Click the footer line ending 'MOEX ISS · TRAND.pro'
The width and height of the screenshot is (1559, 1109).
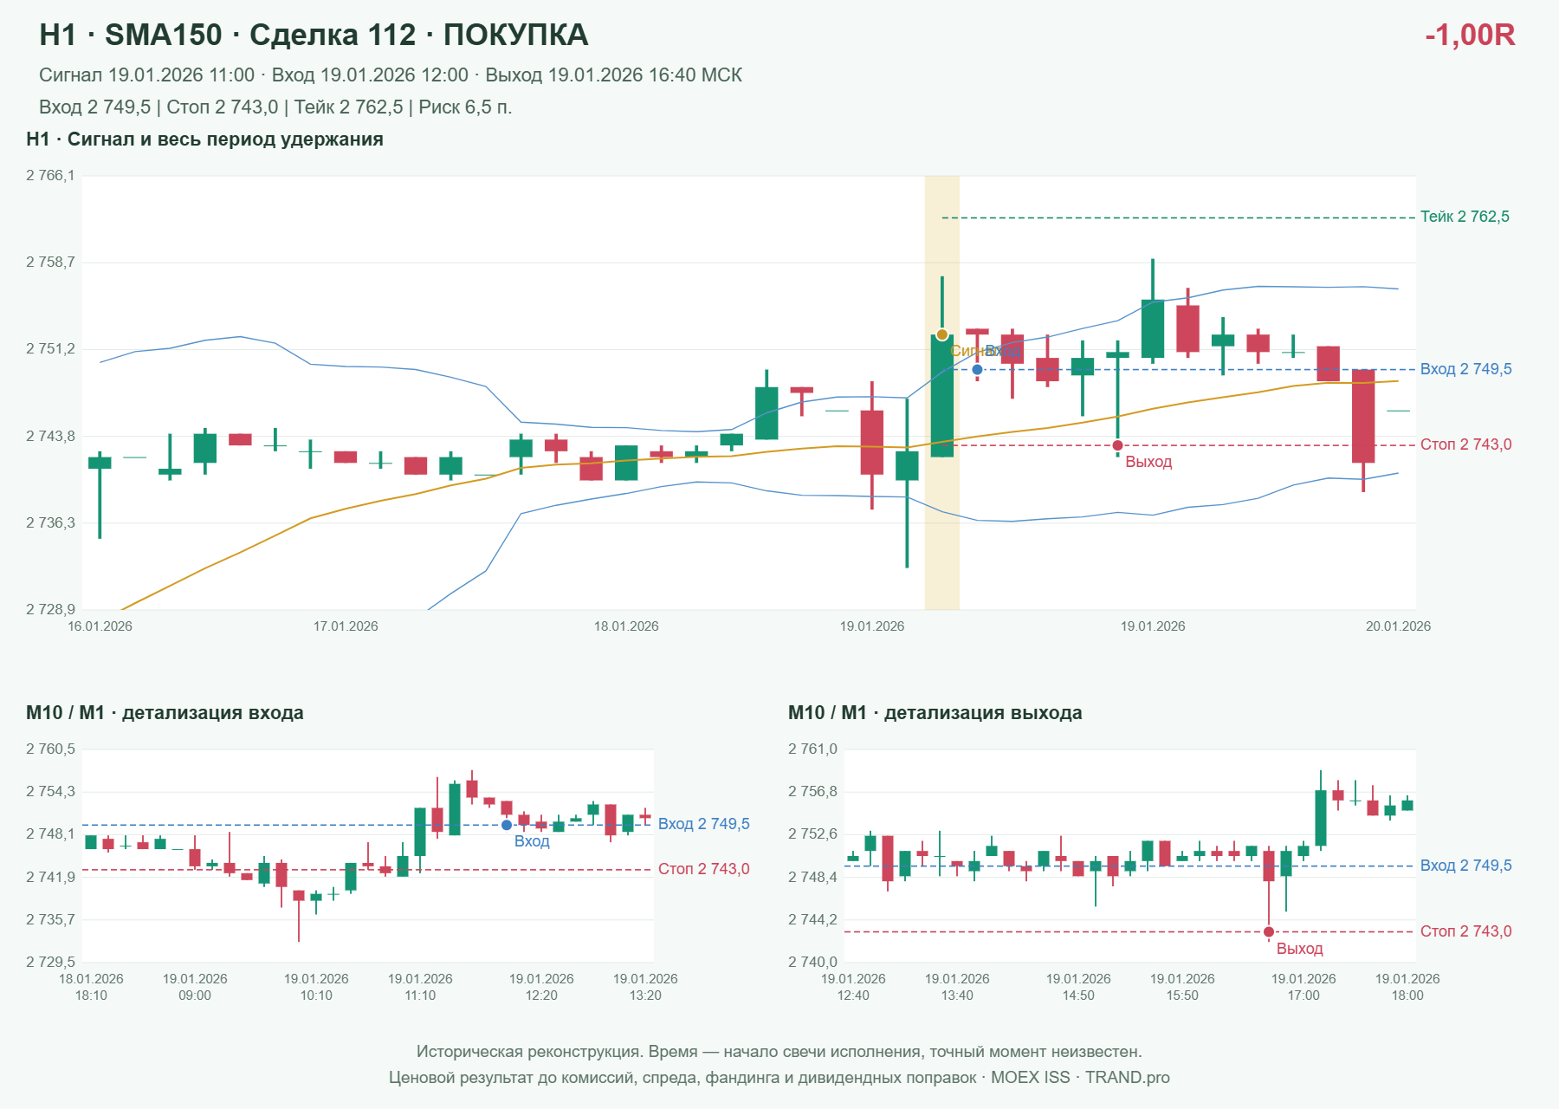(779, 1078)
